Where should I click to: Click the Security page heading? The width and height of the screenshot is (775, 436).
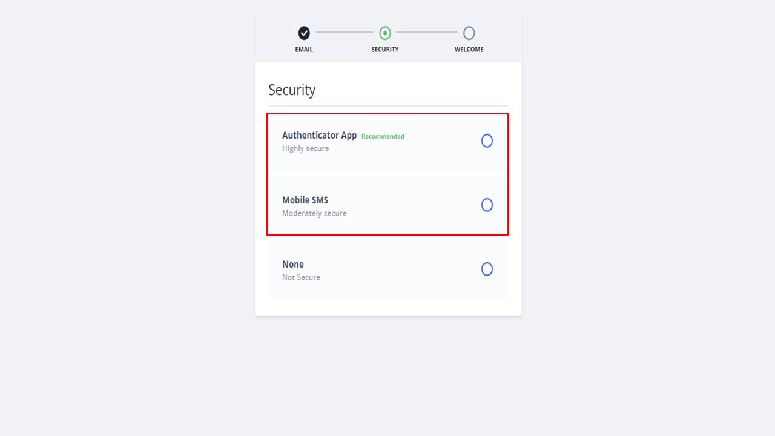(292, 90)
